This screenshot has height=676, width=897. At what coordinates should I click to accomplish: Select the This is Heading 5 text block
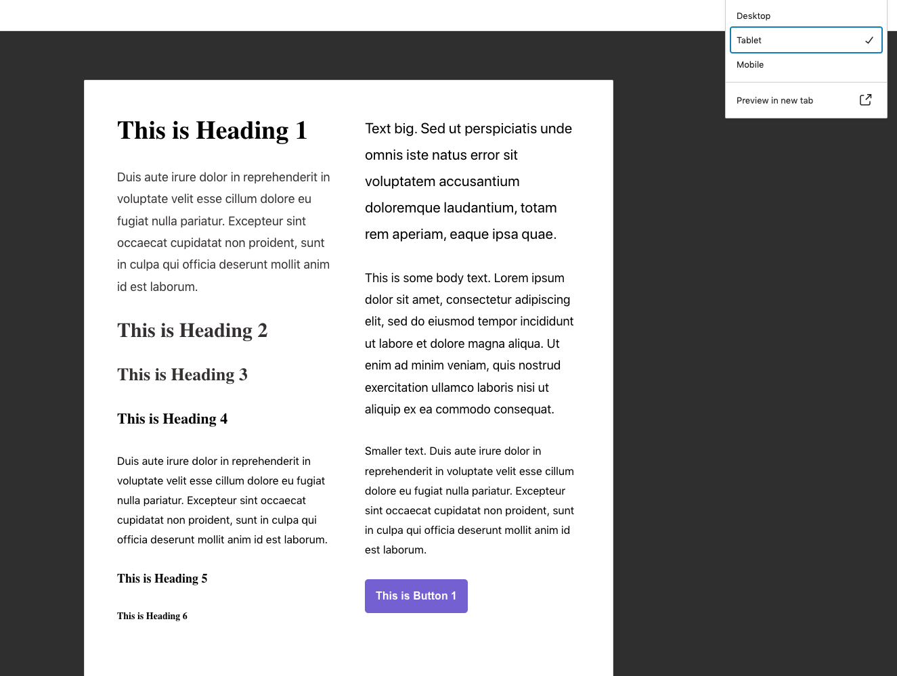click(162, 578)
